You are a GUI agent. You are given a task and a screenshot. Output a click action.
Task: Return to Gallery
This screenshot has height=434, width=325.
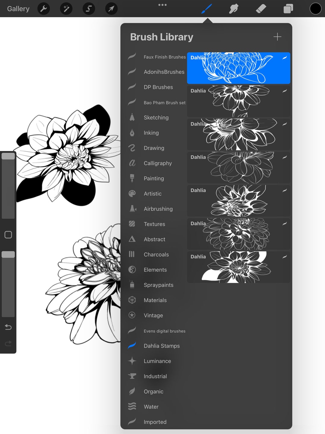[x=18, y=9]
